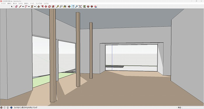
Task: Choose the pink Eraser tool
Action: pos(16,6)
